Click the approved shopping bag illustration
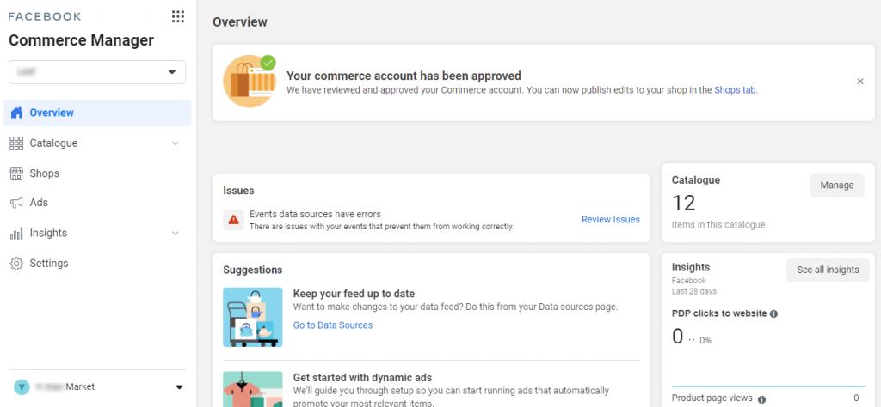 250,82
